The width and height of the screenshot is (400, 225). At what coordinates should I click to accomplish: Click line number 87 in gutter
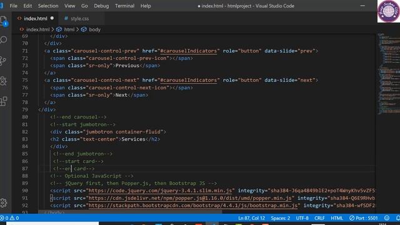click(x=25, y=169)
